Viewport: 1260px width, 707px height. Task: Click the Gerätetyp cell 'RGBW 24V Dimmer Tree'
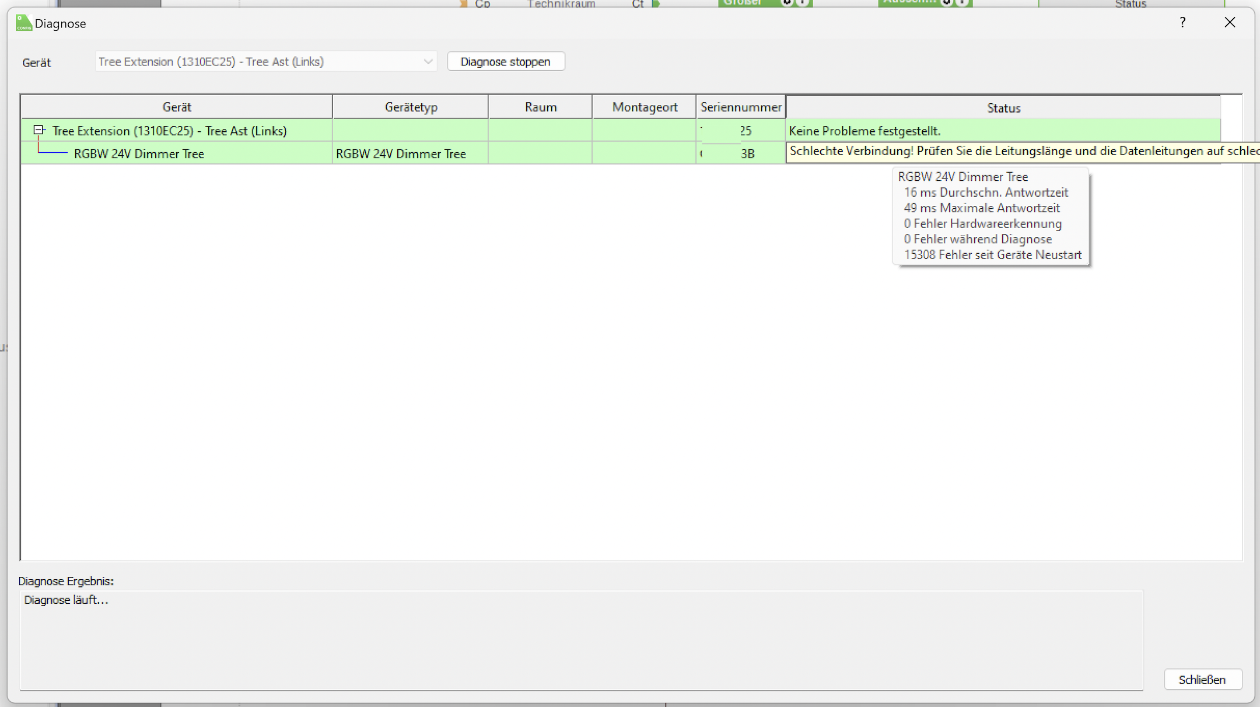pyautogui.click(x=401, y=154)
